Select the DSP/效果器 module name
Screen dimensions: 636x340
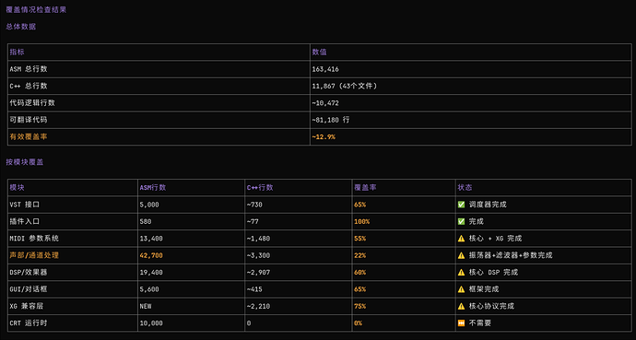29,273
